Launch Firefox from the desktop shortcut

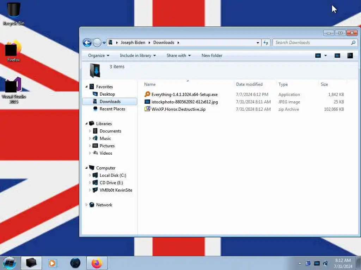(x=14, y=51)
